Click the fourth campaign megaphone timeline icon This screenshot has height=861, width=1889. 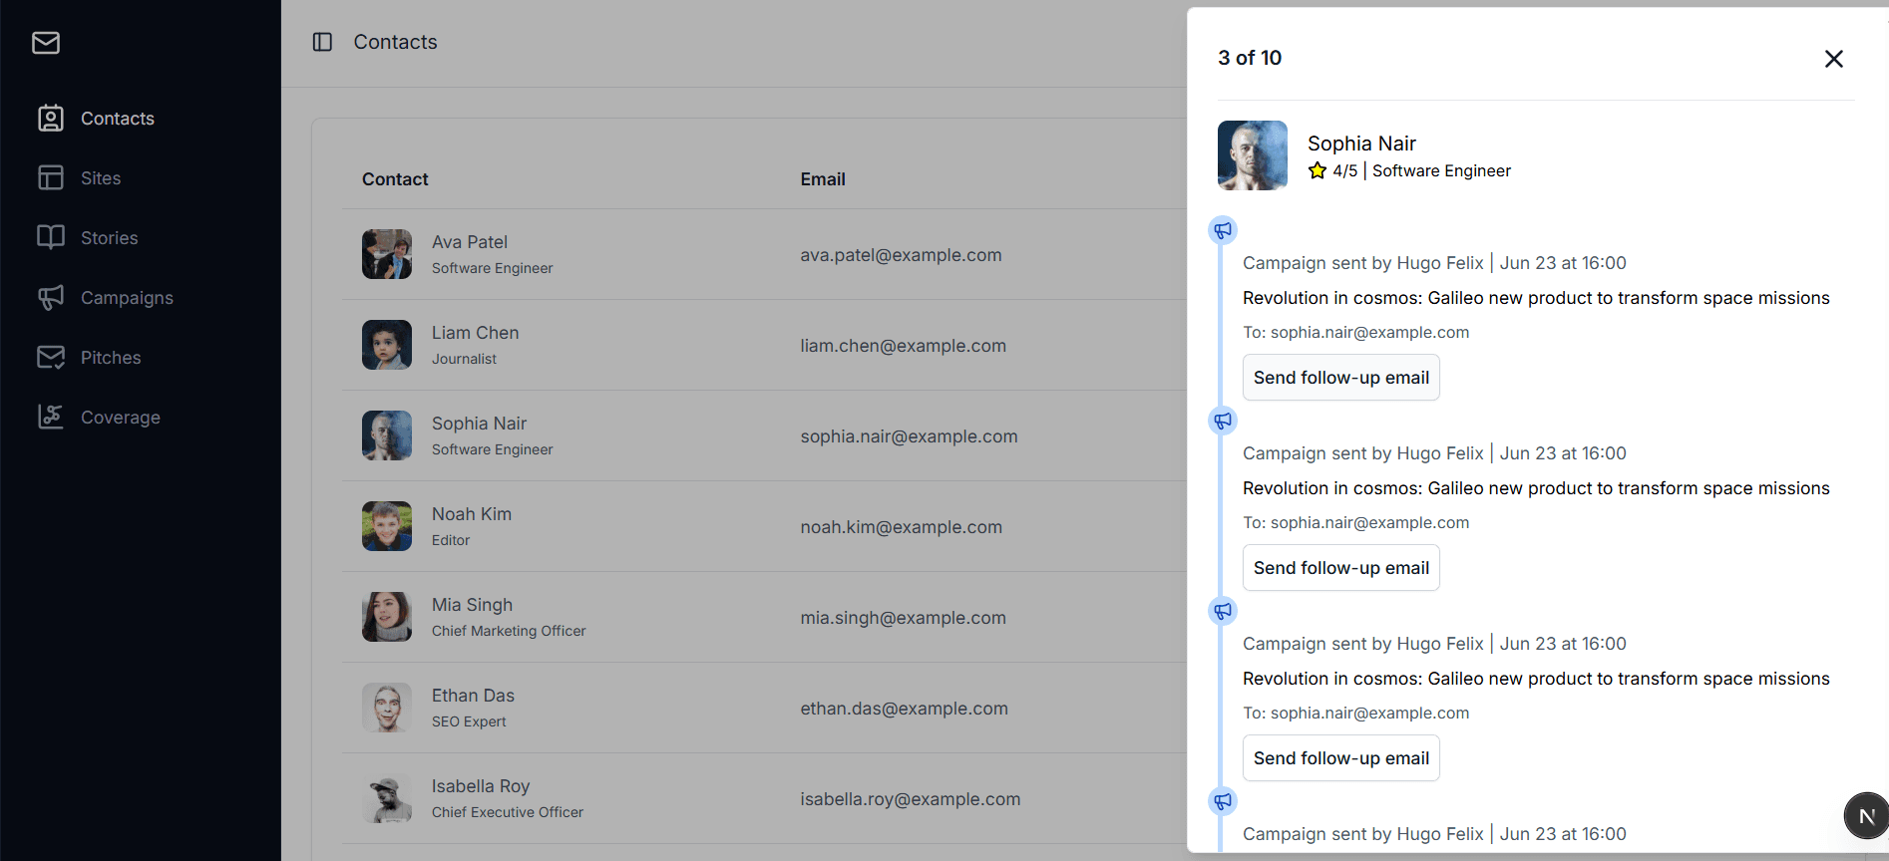click(x=1223, y=801)
